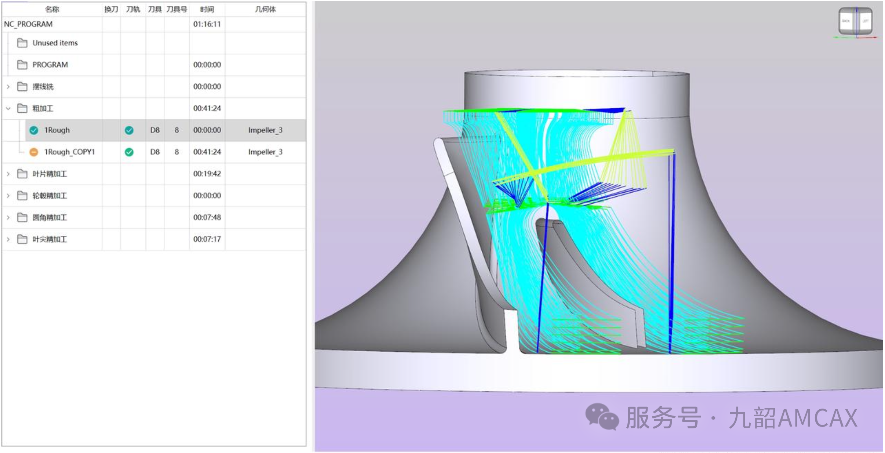Click the 时间 column header

[x=207, y=9]
